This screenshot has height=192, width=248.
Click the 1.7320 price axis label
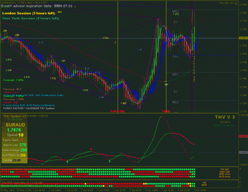coord(243,103)
